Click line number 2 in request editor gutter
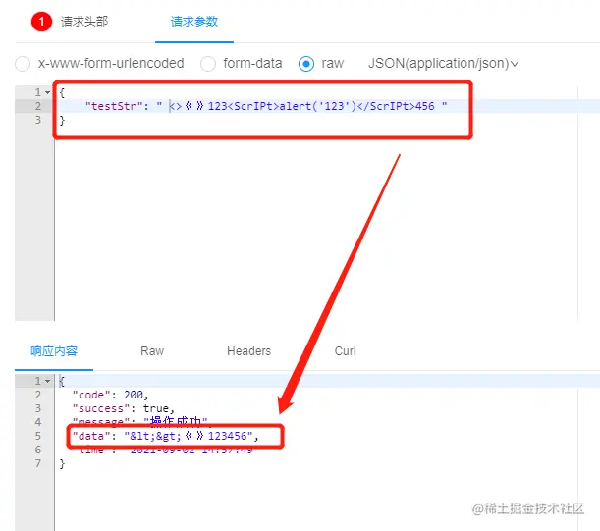This screenshot has height=531, width=600. click(x=38, y=106)
